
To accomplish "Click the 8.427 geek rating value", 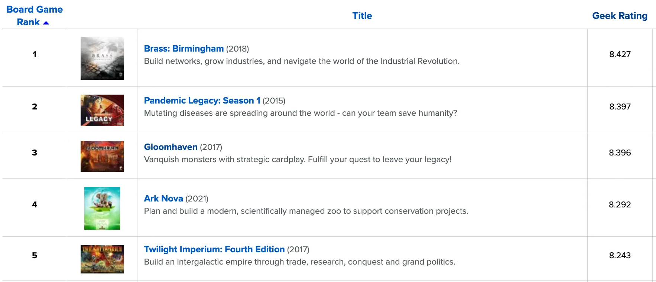I will (620, 54).
